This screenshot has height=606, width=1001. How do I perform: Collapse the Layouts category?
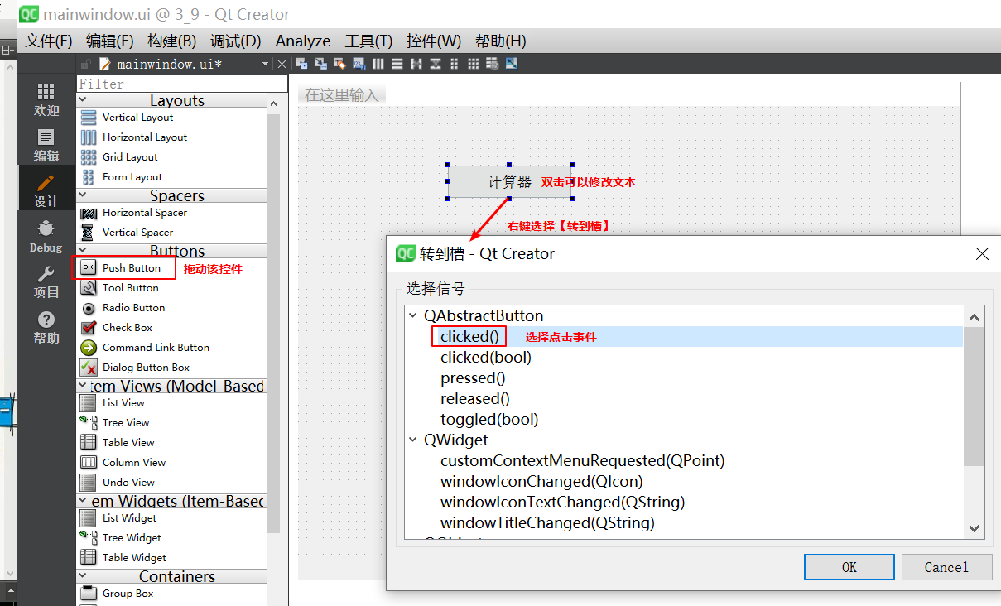[83, 100]
